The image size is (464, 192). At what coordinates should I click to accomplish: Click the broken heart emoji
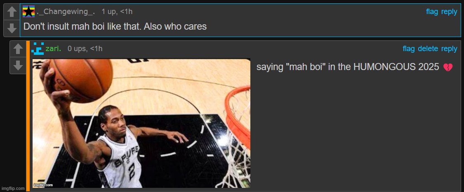448,68
